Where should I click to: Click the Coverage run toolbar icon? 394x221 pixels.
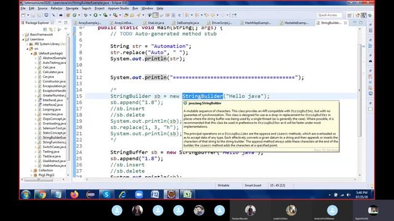pos(105,15)
